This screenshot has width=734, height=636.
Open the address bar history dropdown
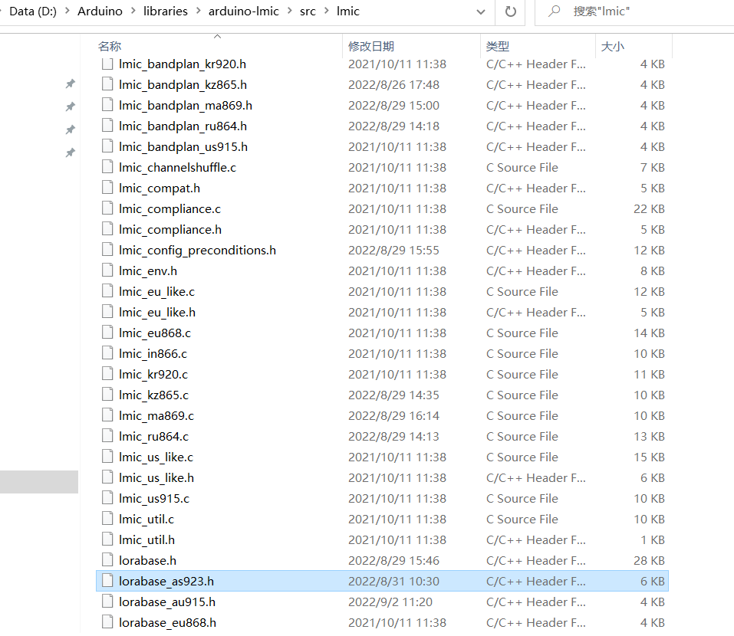[x=481, y=11]
